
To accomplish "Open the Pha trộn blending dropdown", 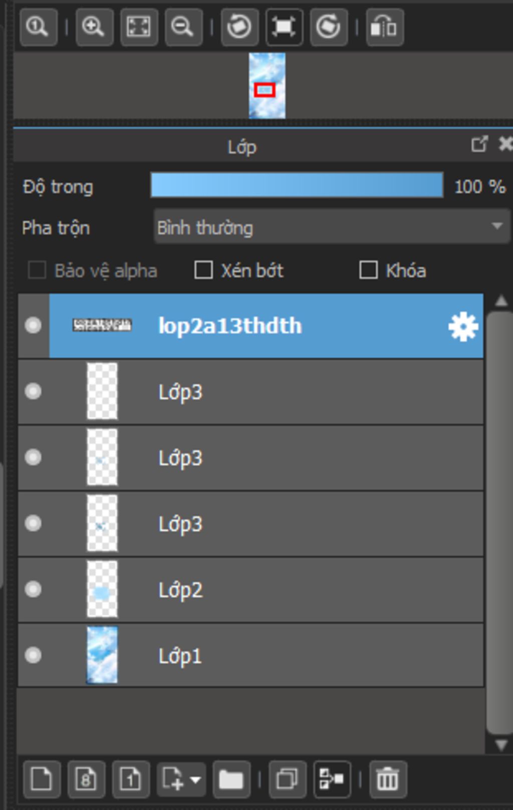I will 332,227.
